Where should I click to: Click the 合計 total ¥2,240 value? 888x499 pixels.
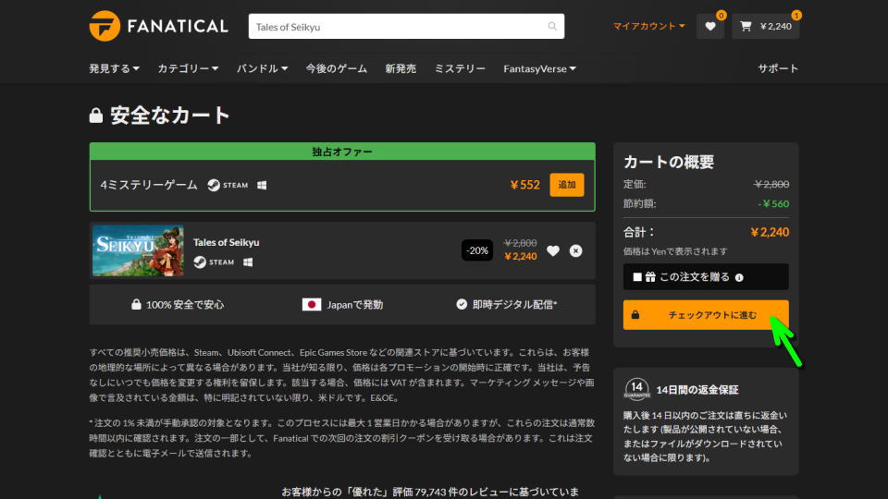(x=770, y=232)
